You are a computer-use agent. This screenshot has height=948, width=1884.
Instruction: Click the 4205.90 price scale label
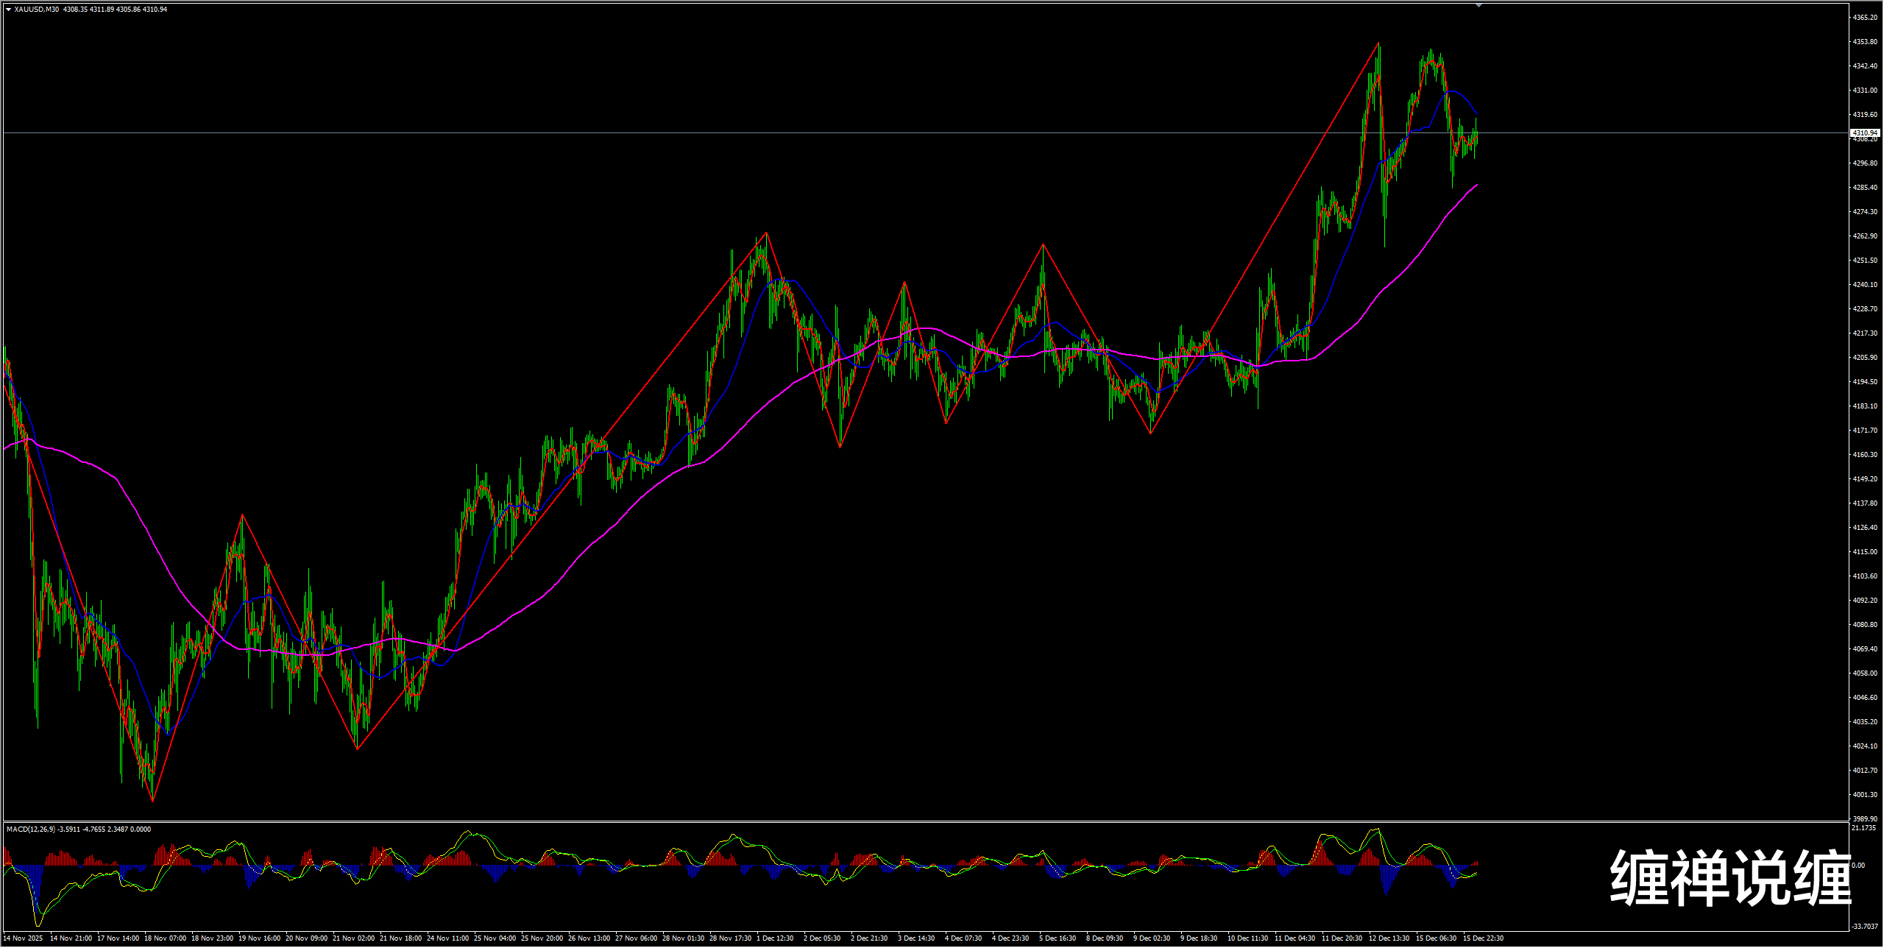coord(1865,358)
